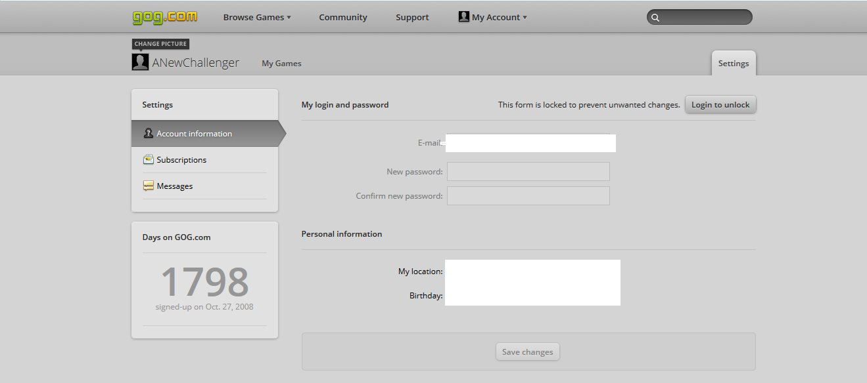This screenshot has height=383, width=867.
Task: Click the ANewChallenger username link
Action: click(196, 63)
